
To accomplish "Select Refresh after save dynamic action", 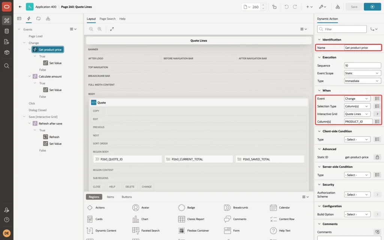I will pos(50,123).
